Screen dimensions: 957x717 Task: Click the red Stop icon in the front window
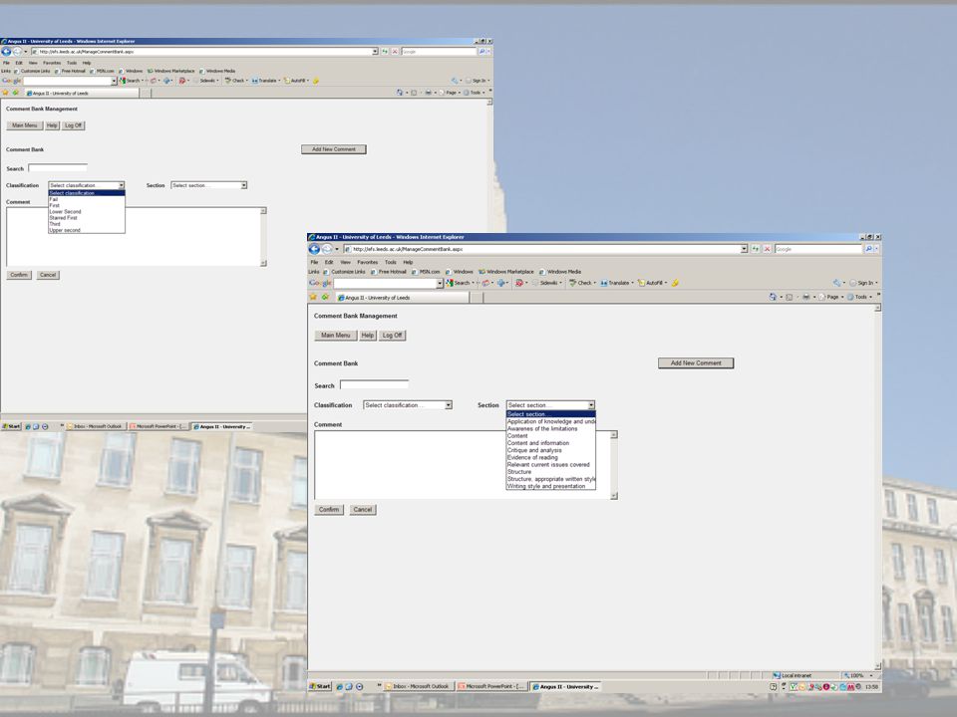[767, 249]
